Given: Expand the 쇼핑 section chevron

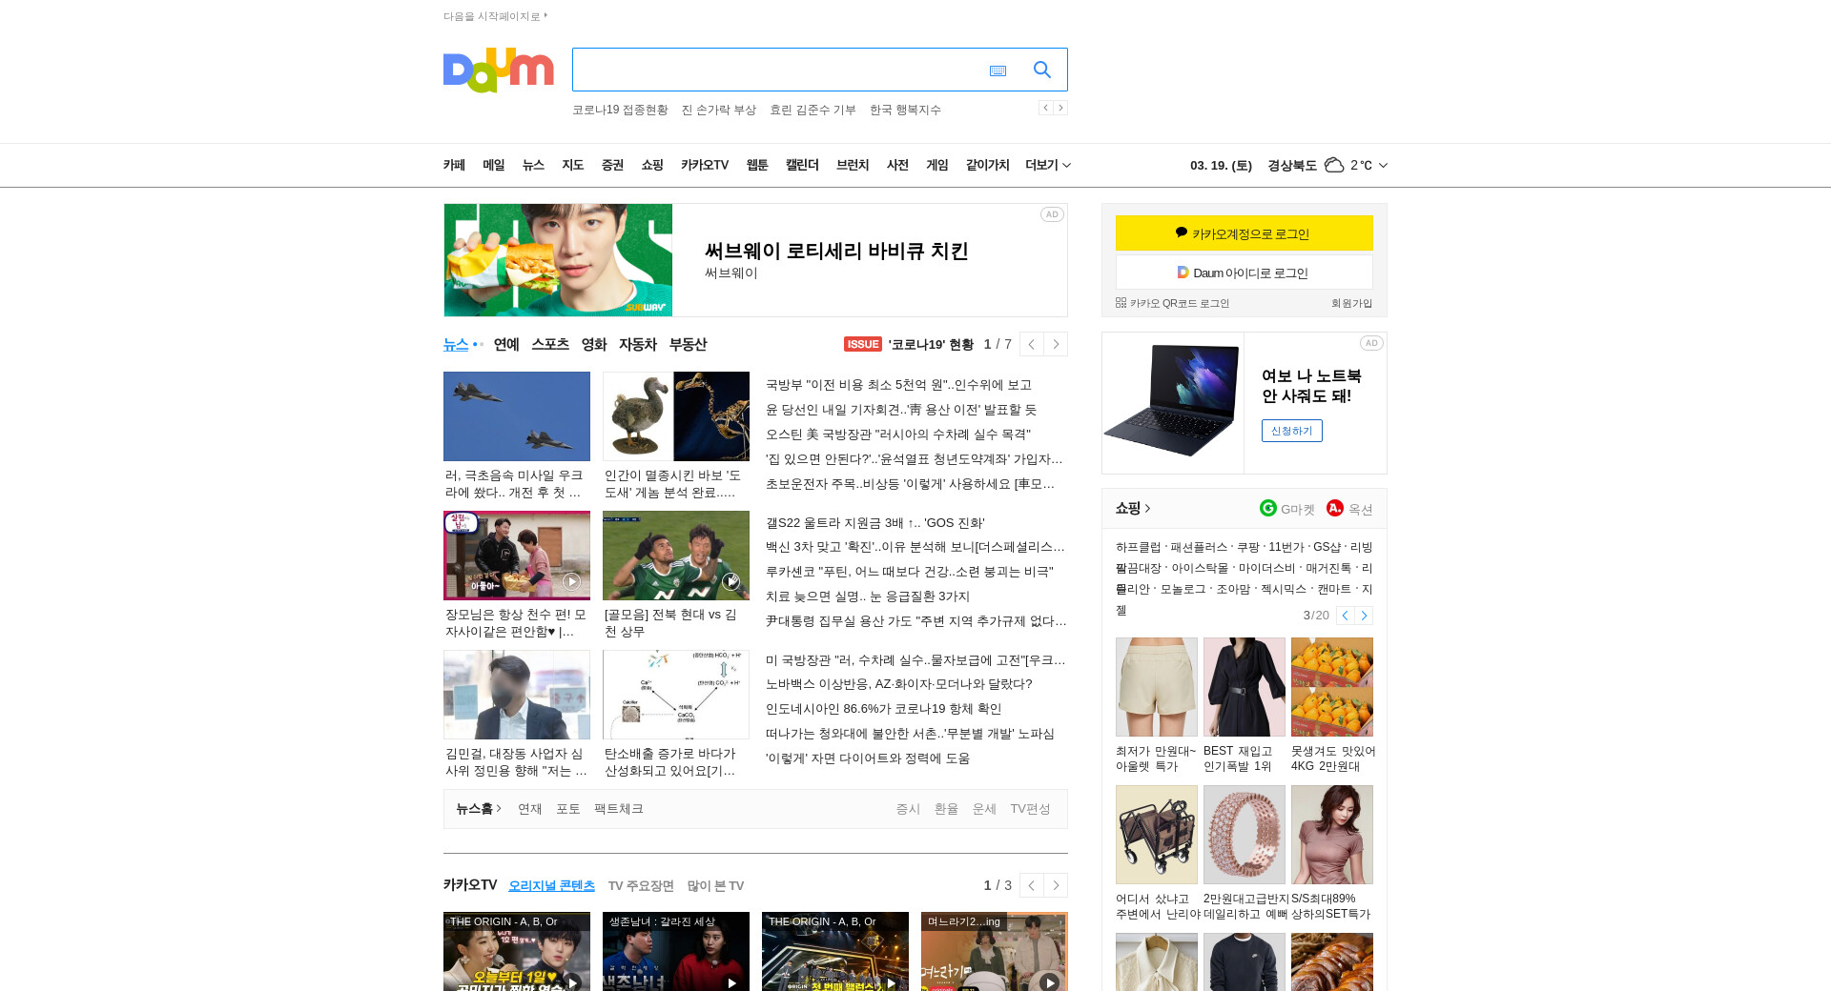Looking at the screenshot, I should pyautogui.click(x=1147, y=509).
